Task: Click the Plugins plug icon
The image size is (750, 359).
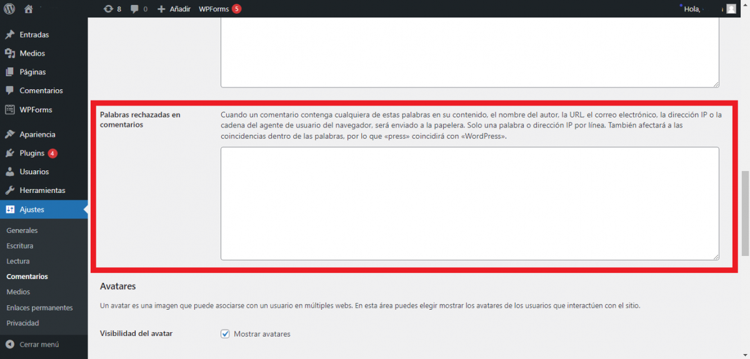Action: 10,153
